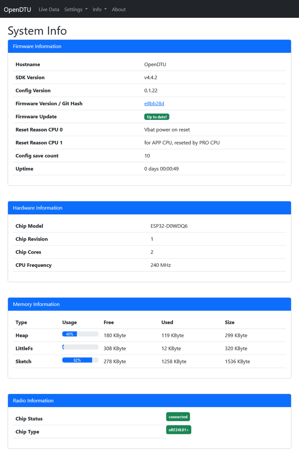
Task: Click the 'Heap' row label
Action: (22, 336)
